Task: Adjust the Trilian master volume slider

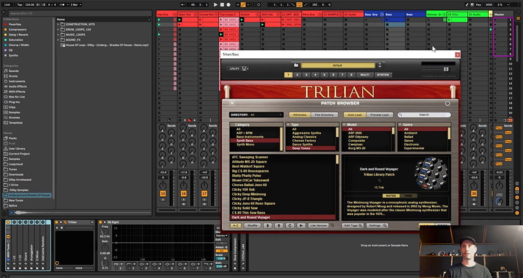Action: coord(446,69)
